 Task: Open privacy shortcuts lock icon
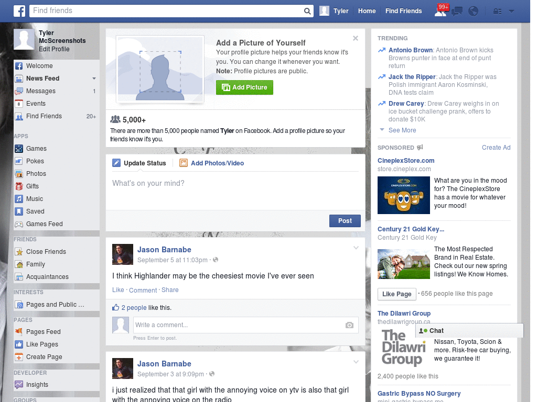click(x=497, y=12)
